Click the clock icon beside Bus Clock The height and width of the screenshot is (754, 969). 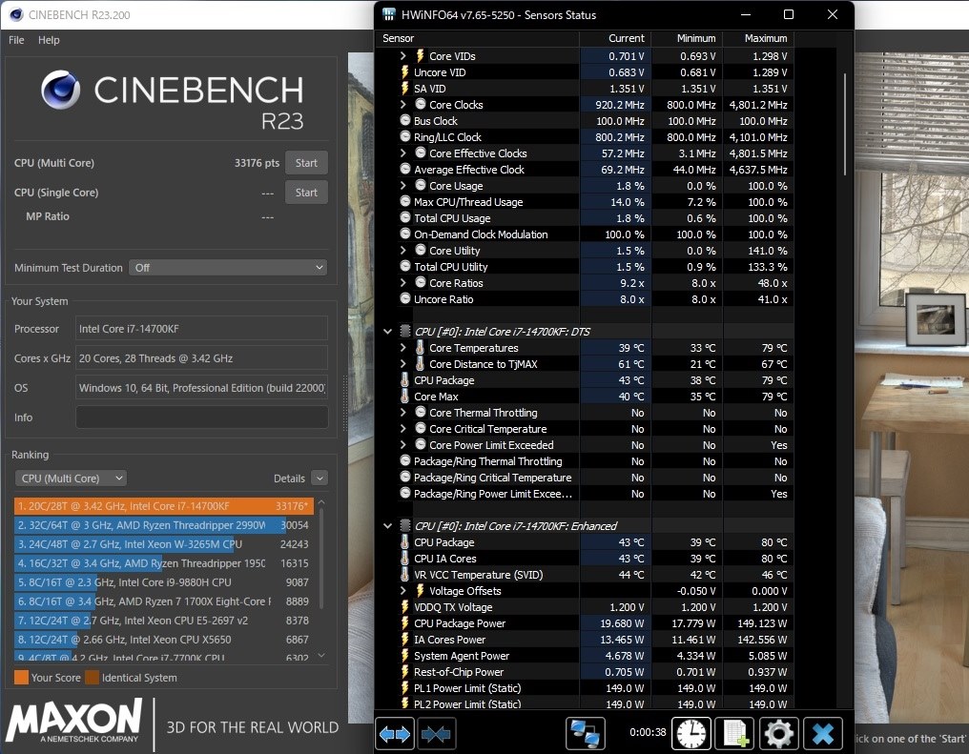[405, 120]
